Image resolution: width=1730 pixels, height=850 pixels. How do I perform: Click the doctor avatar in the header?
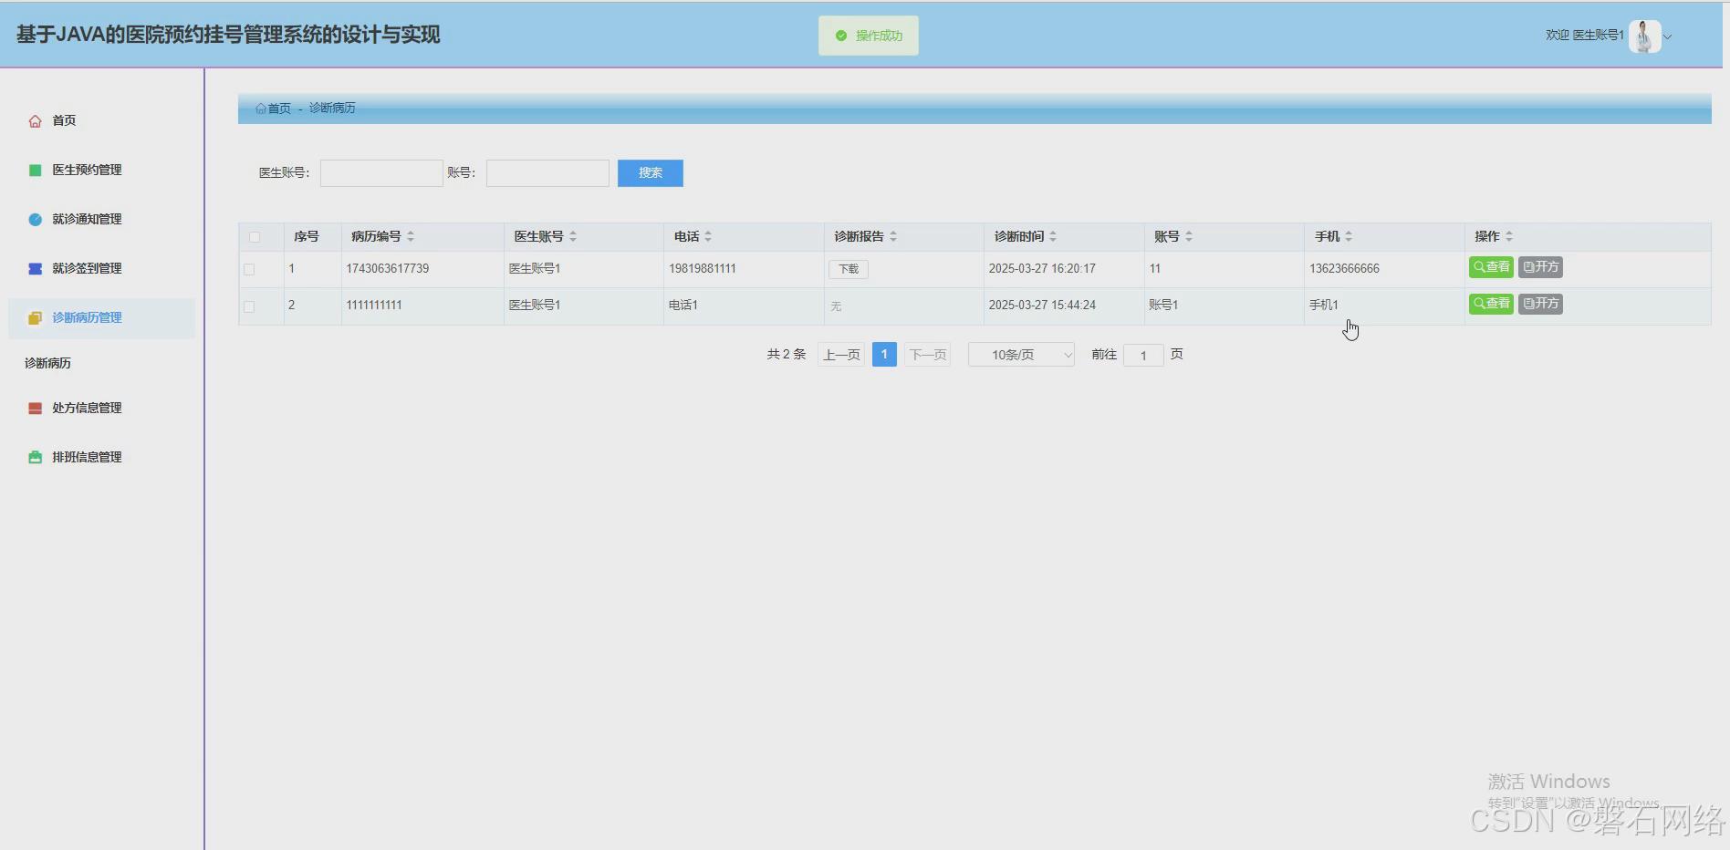point(1645,36)
